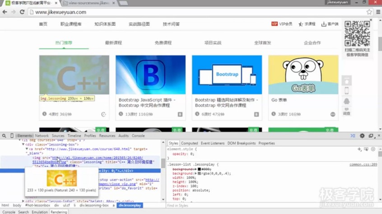Viewport: 382px width, 214px height.
Task: Select body in the breadcrumb
Action: [17, 205]
